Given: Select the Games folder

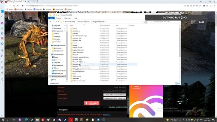Looking at the screenshot, I should pos(75,43).
